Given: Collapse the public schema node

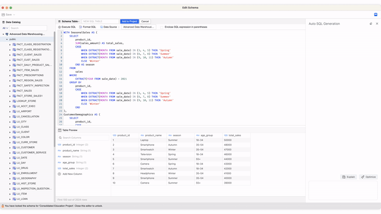Looking at the screenshot, I should click(7, 39).
